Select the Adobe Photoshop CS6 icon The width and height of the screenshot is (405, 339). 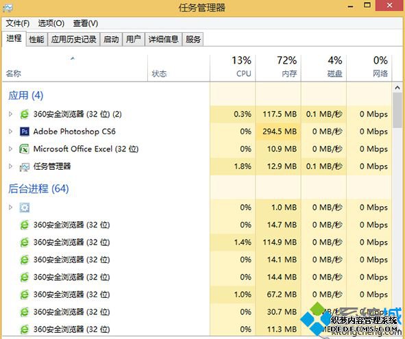pyautogui.click(x=25, y=131)
